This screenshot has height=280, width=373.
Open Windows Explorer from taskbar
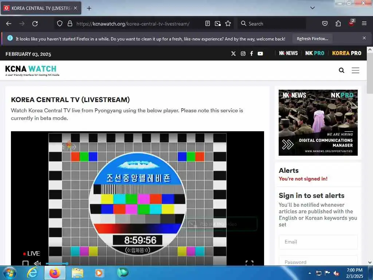(x=78, y=273)
